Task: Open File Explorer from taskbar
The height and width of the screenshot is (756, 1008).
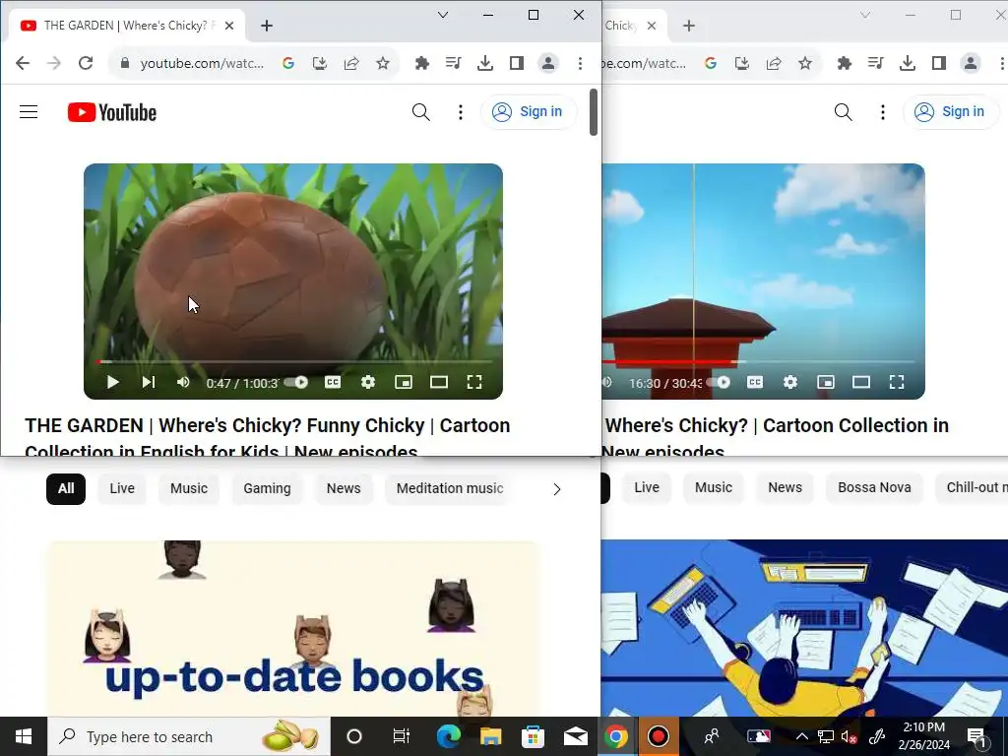Action: pyautogui.click(x=490, y=736)
